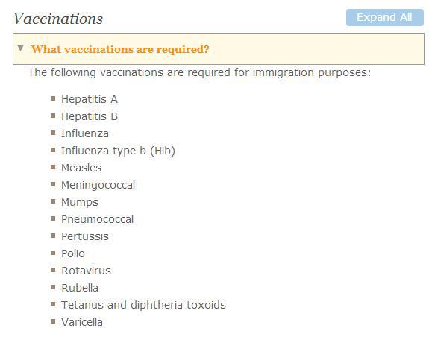Select the Hepatitis B list item
This screenshot has height=337, width=429.
click(x=90, y=116)
